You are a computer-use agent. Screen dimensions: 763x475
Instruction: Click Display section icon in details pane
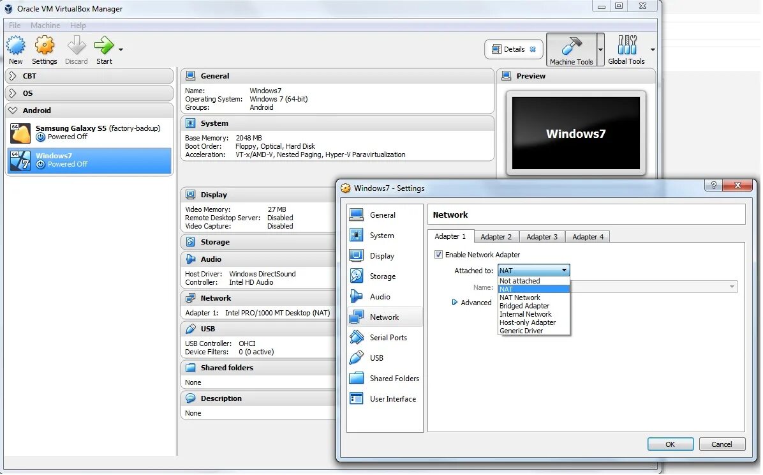191,194
